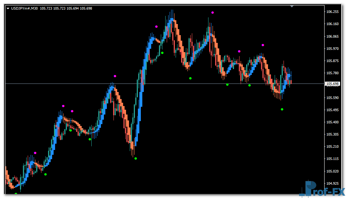This screenshot has width=346, height=198.
Task: Click the highest magenta signal dot on chart
Action: click(213, 13)
